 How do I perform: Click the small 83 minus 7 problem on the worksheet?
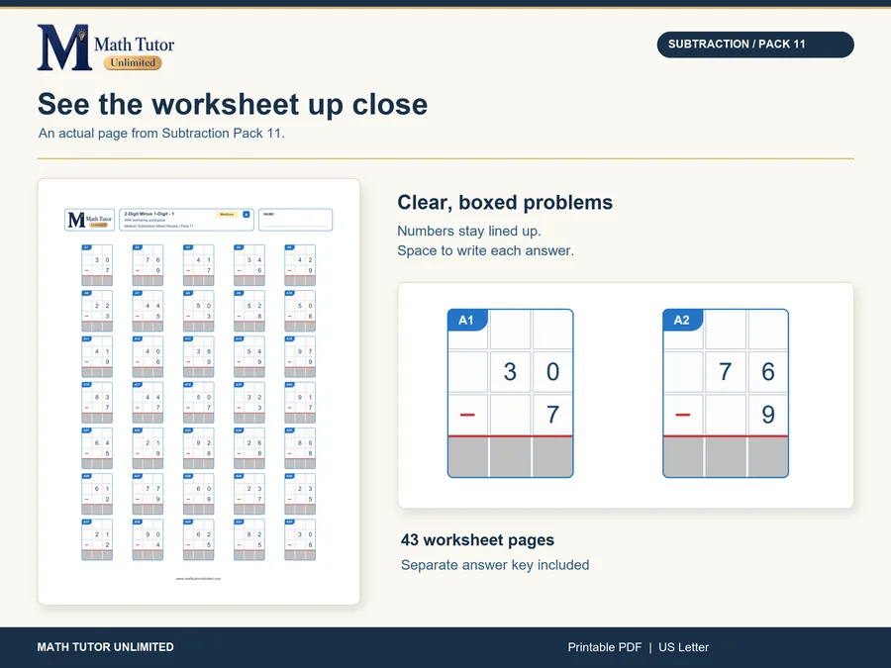[x=97, y=402]
